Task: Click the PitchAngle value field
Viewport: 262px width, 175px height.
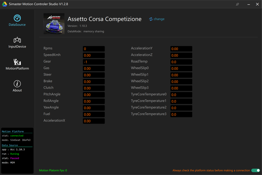Action: (x=94, y=95)
